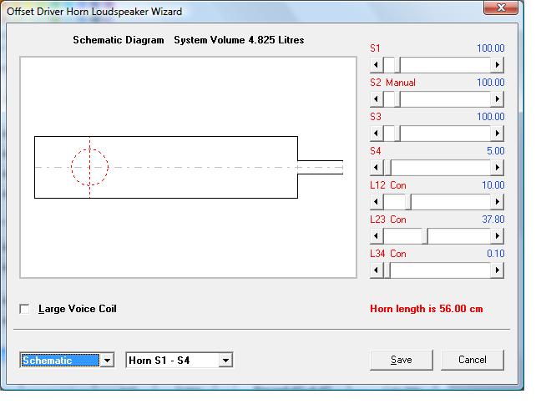Screen dimensions: 541x409
Task: Click the S2 Manual slider left arrow
Action: (x=377, y=99)
